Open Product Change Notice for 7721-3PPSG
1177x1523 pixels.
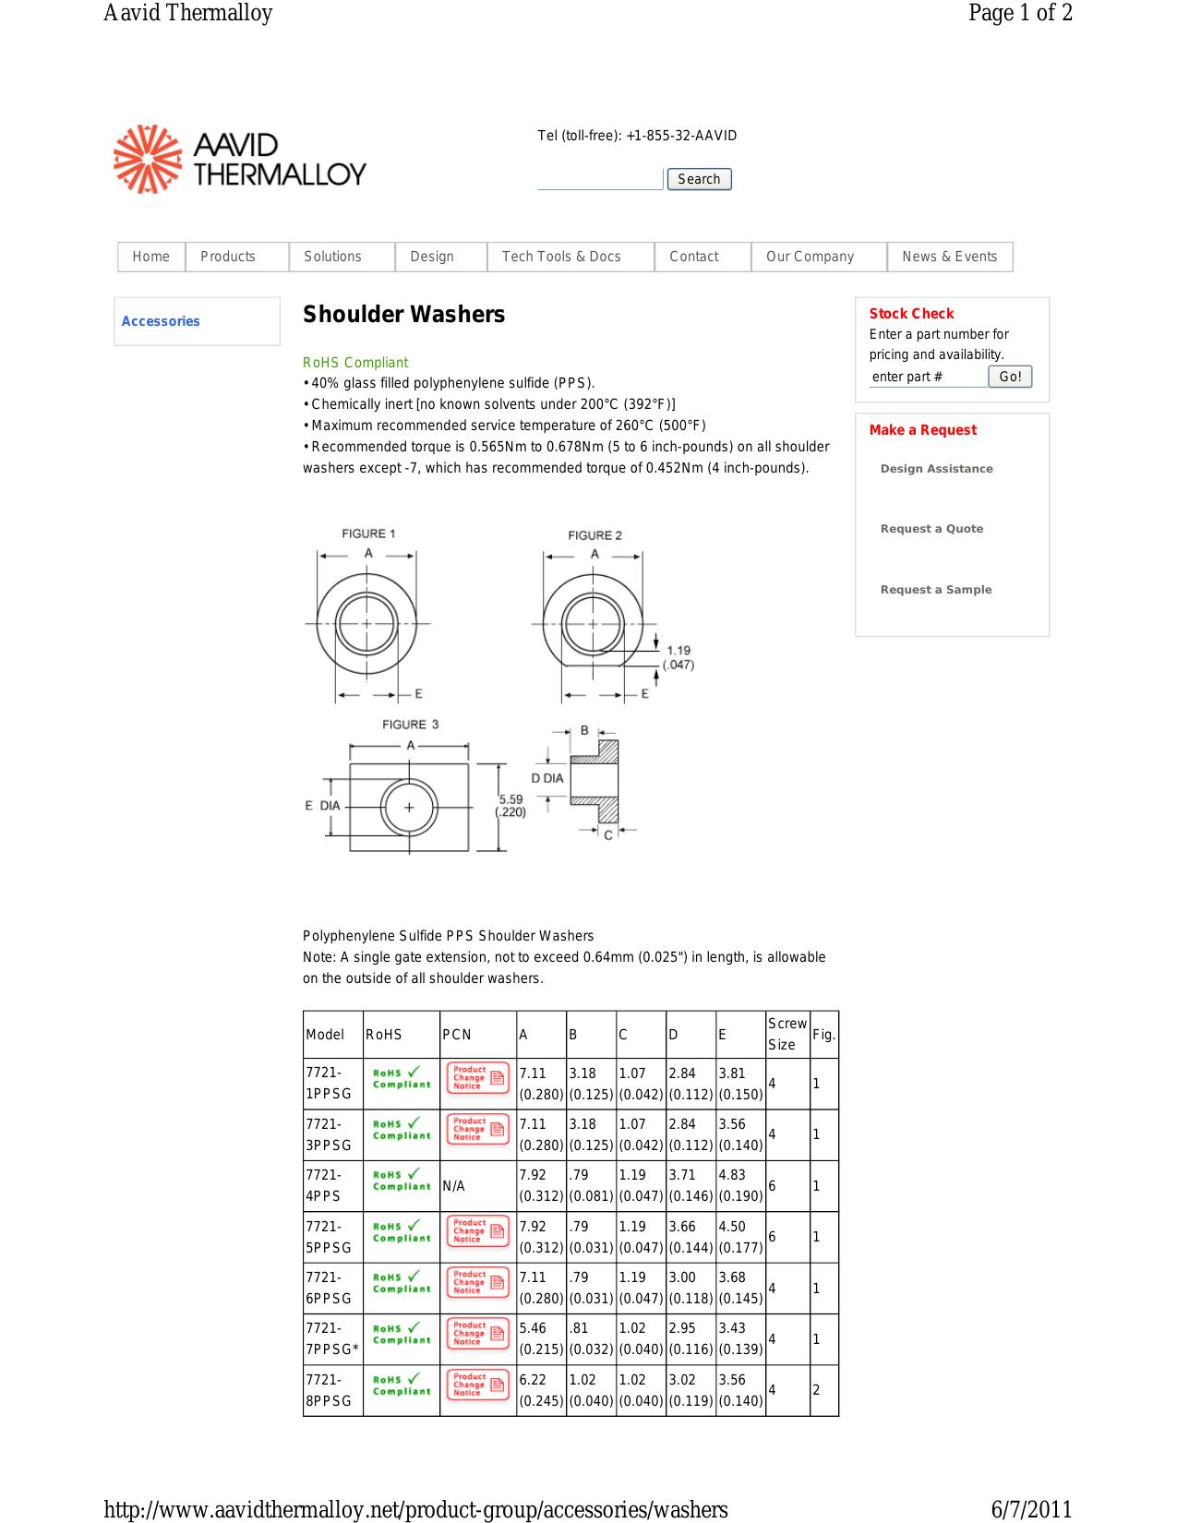pyautogui.click(x=478, y=1129)
